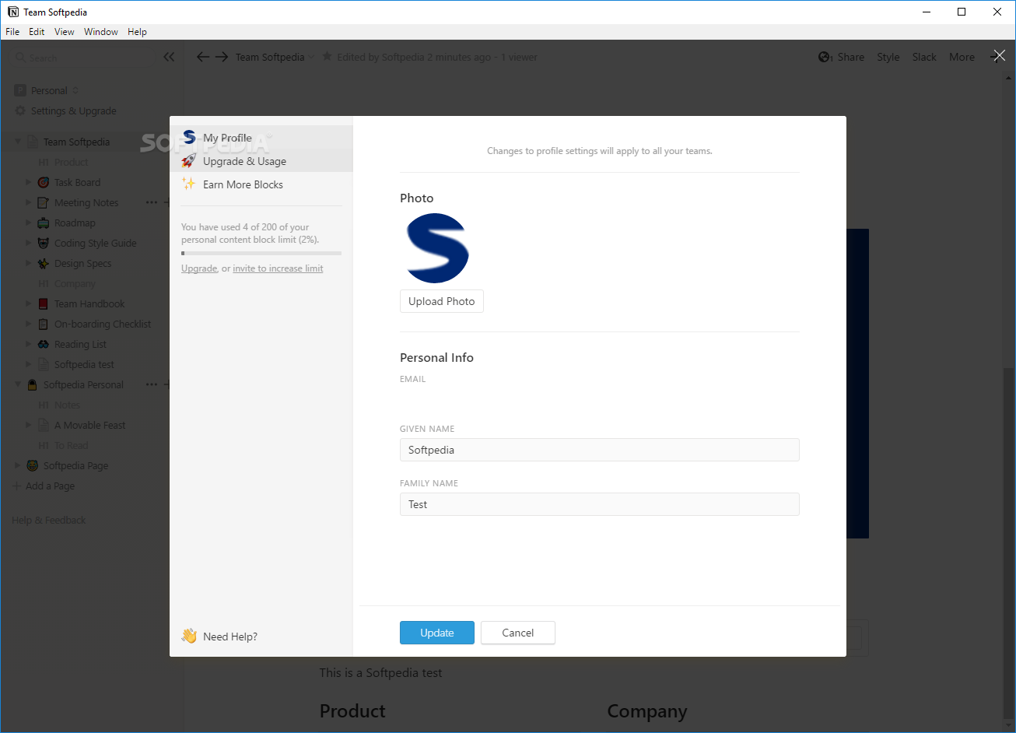Favorite the page with the star icon
The width and height of the screenshot is (1016, 733).
coord(328,57)
